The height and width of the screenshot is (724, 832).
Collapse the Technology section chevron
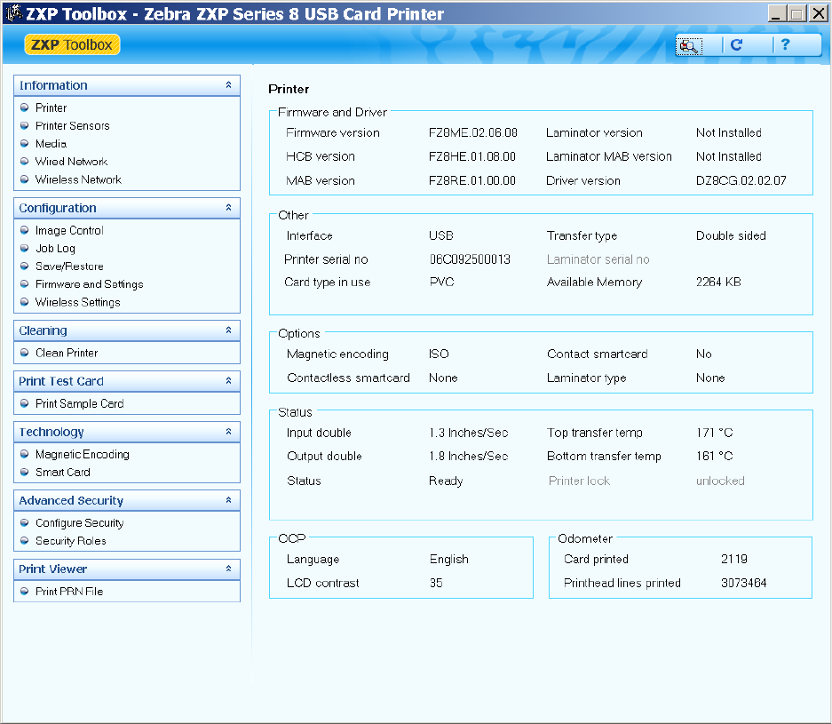[x=229, y=432]
